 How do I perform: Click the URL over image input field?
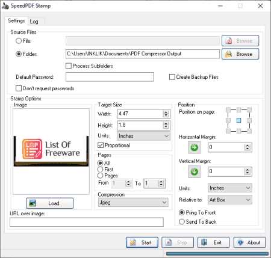coord(87,222)
